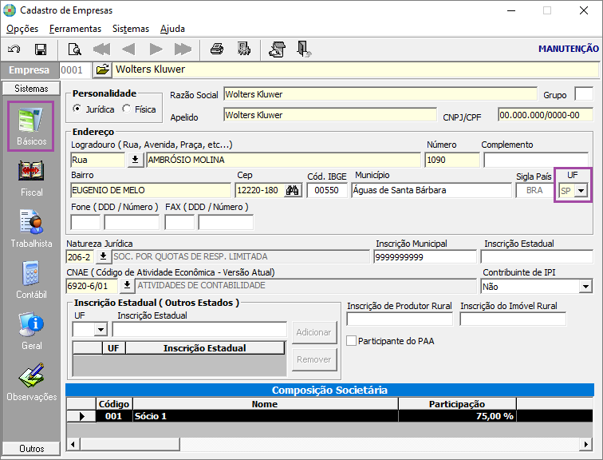Open the Ferramentas menu

tap(75, 29)
